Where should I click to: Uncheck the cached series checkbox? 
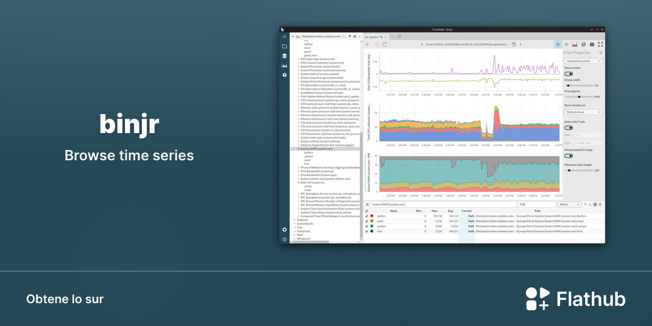click(367, 226)
